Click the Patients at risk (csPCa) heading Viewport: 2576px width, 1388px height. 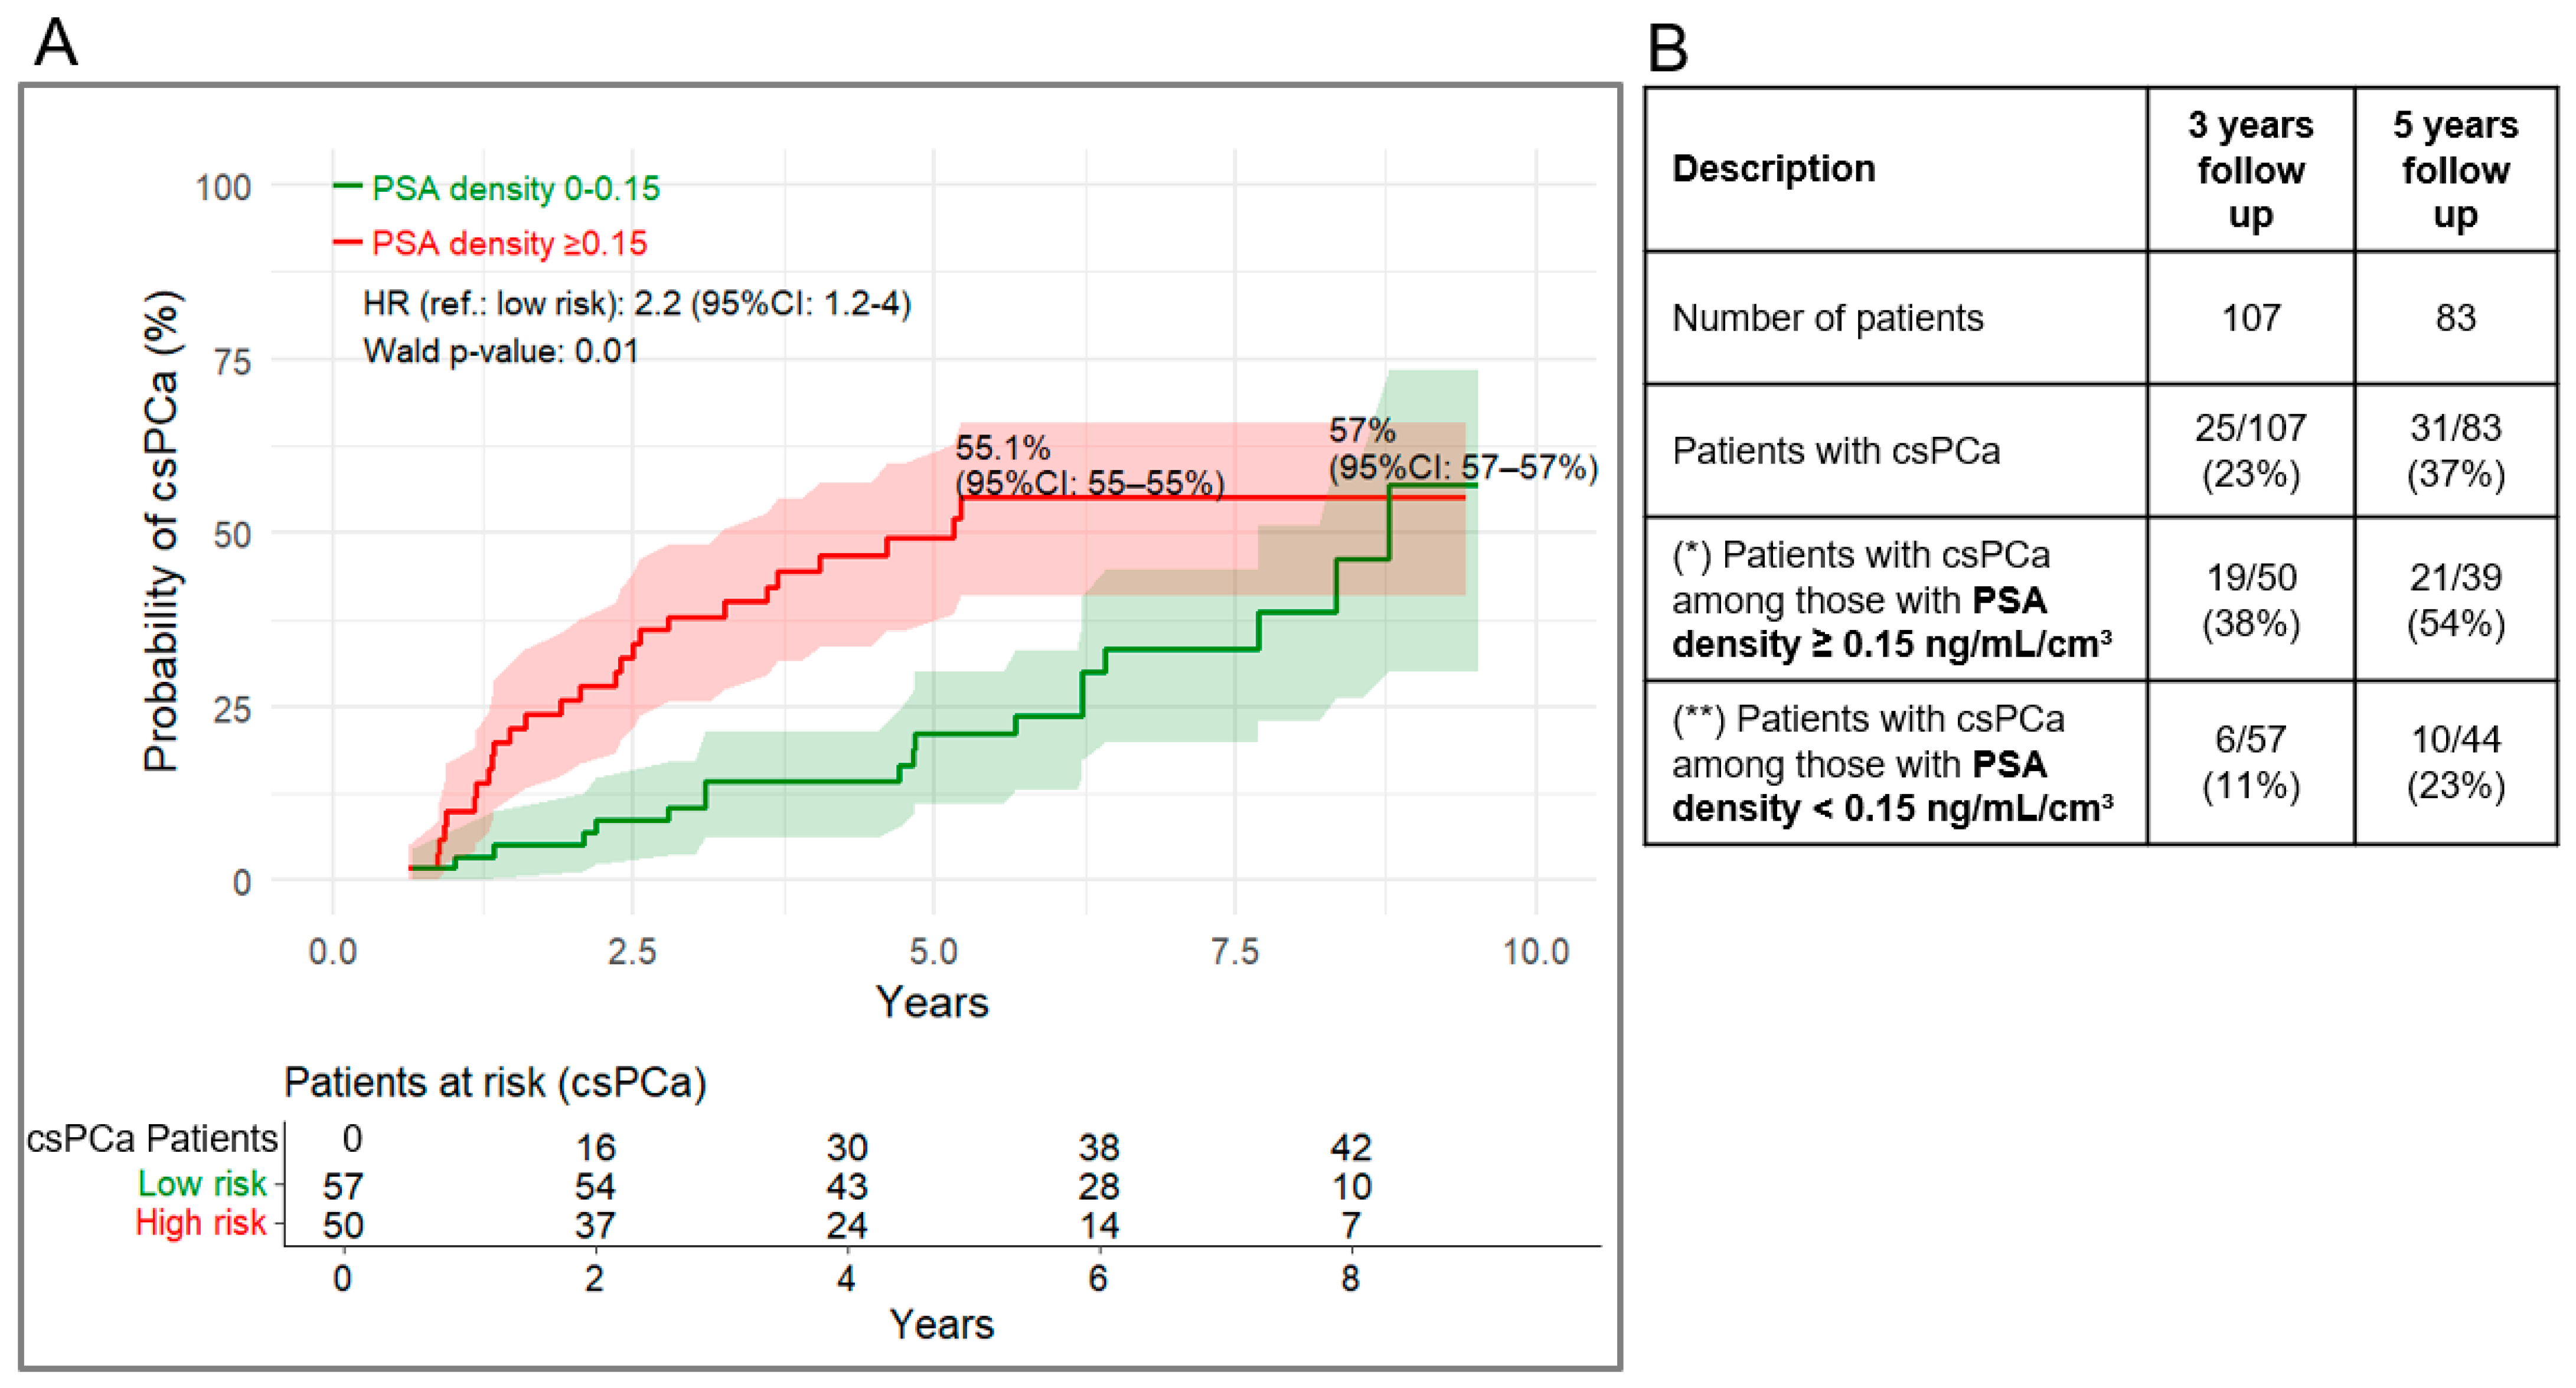coord(495,1082)
